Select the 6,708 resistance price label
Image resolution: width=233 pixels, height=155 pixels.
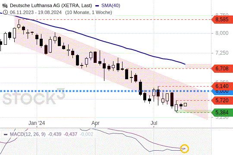tap(222, 68)
